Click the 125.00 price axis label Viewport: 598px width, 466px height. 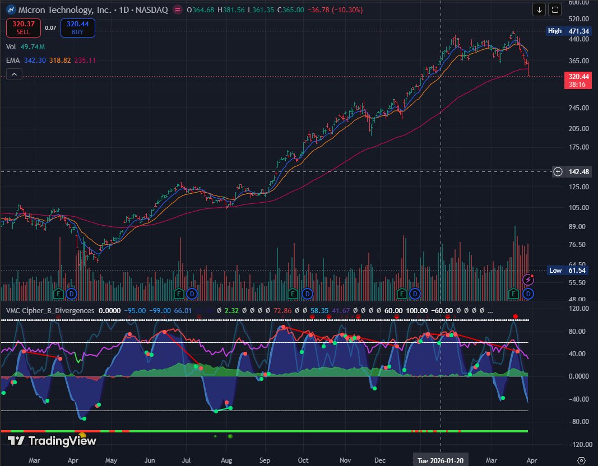pyautogui.click(x=578, y=187)
